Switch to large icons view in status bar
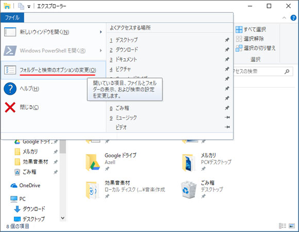This screenshot has width=299, height=232. pos(292,226)
